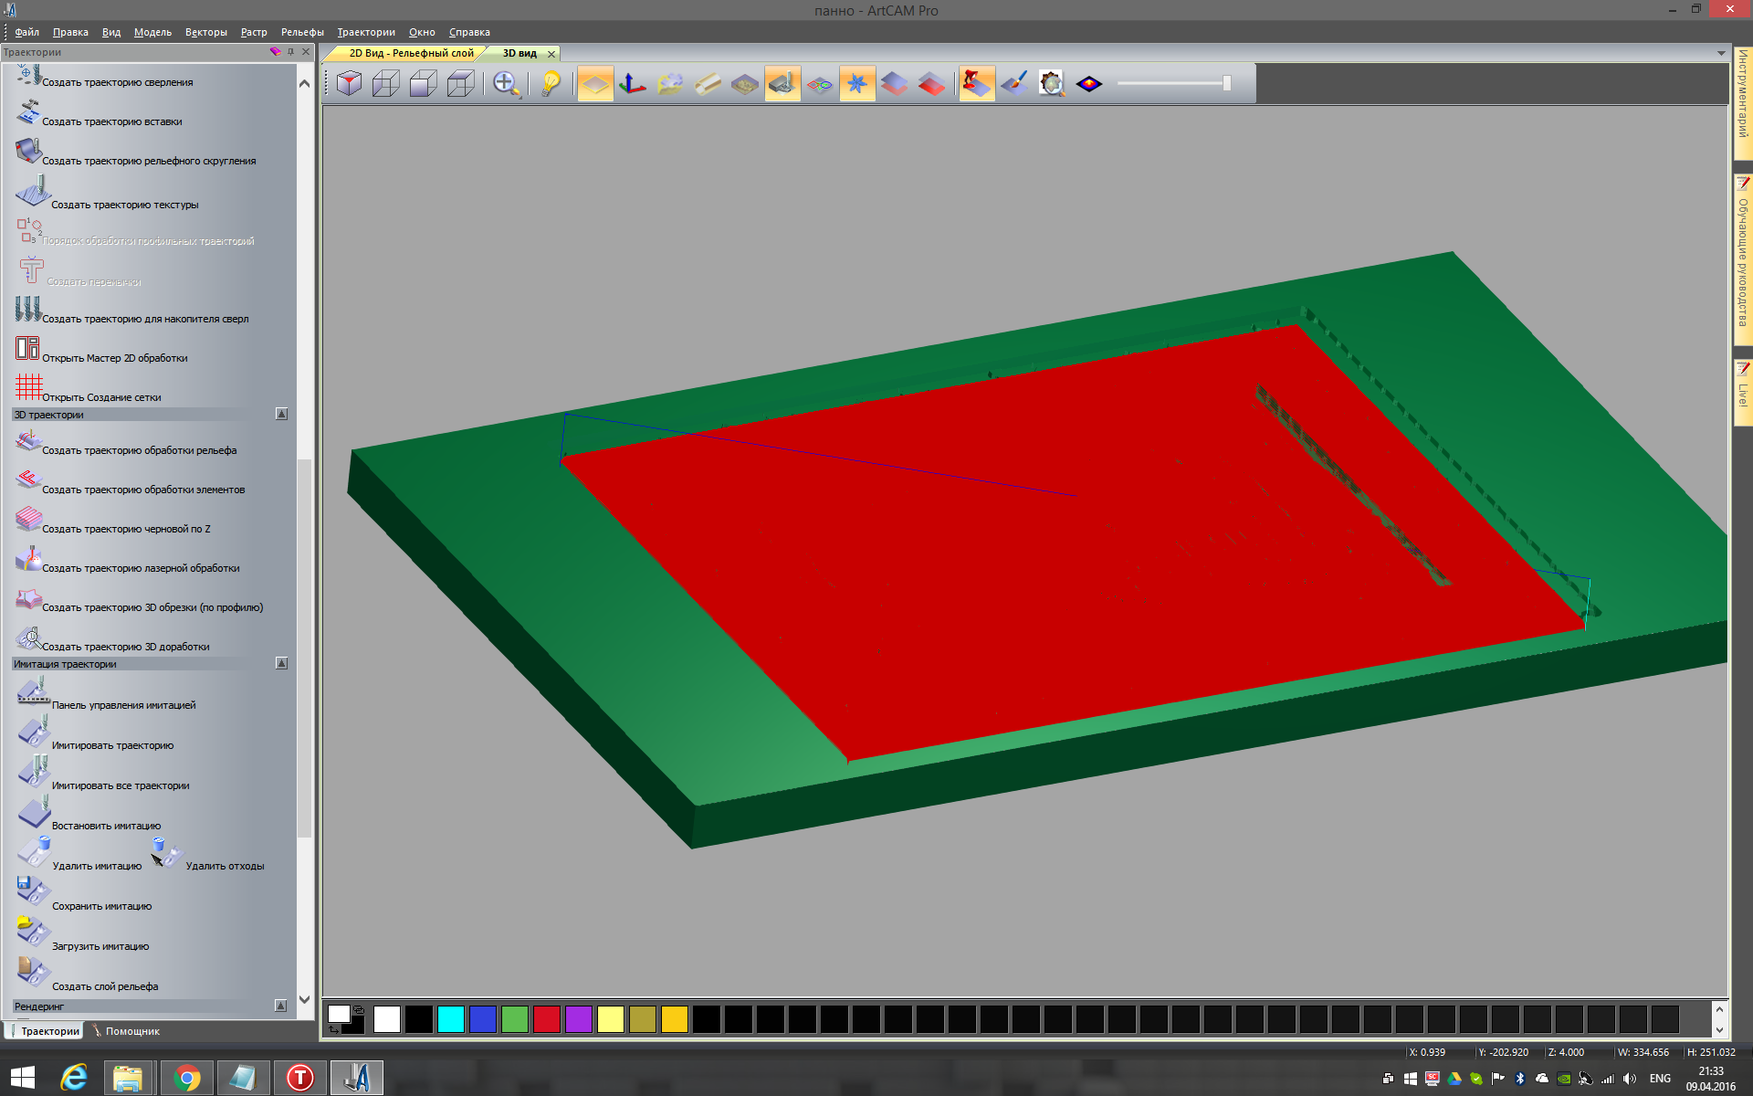Toggle the blue star toolbar button

tap(856, 84)
